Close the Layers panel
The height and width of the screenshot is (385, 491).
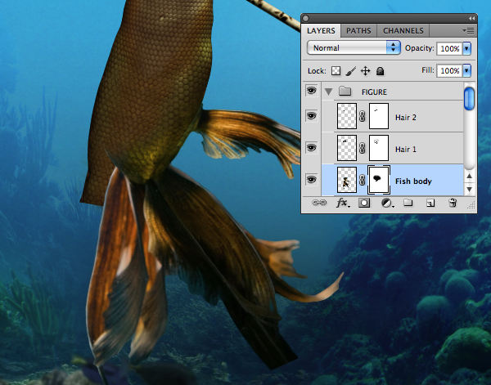pos(306,19)
